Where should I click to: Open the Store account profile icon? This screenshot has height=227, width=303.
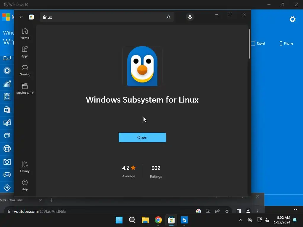pos(190,17)
